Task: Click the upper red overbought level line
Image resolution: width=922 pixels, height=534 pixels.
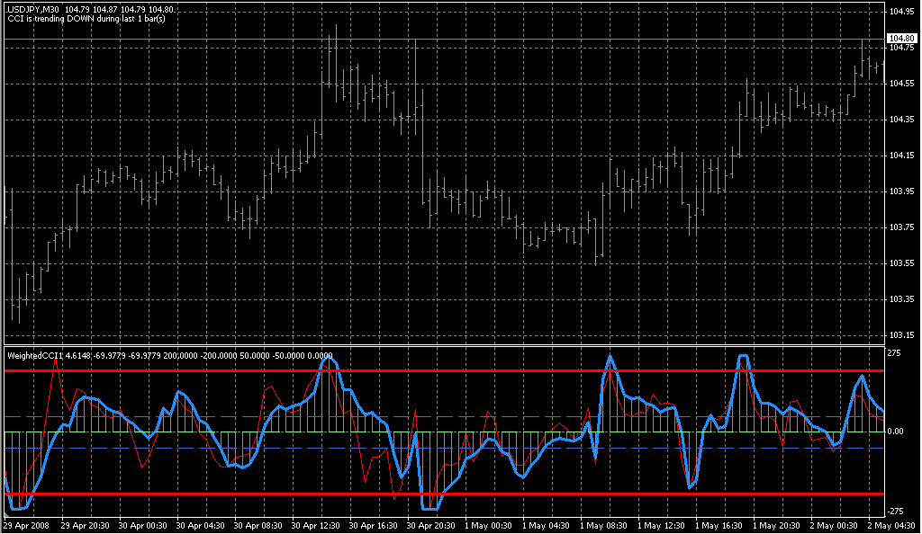Action: click(450, 370)
